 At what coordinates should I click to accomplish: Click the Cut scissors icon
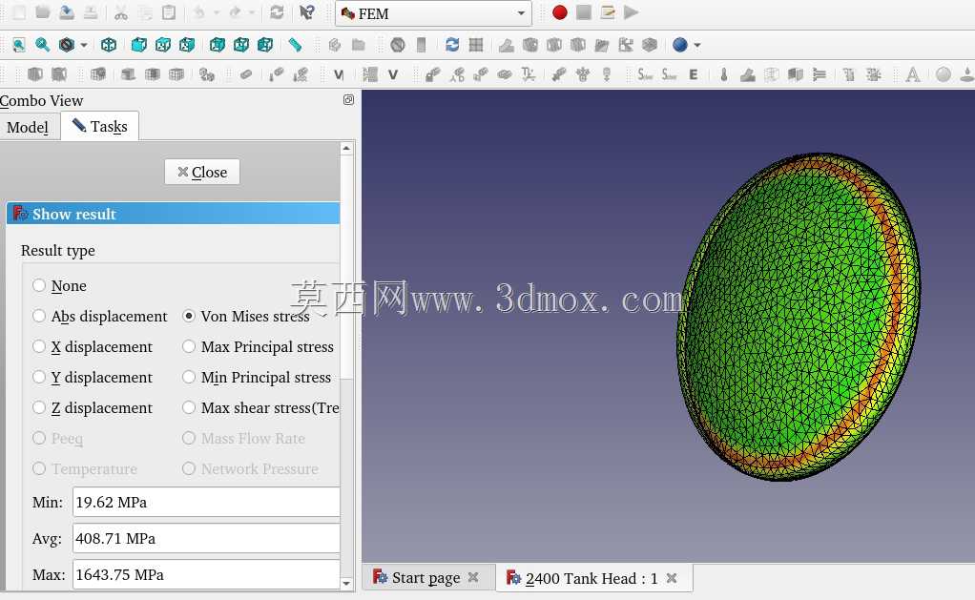(x=120, y=12)
